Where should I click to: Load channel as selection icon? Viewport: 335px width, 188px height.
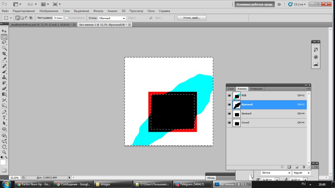[x=282, y=167]
